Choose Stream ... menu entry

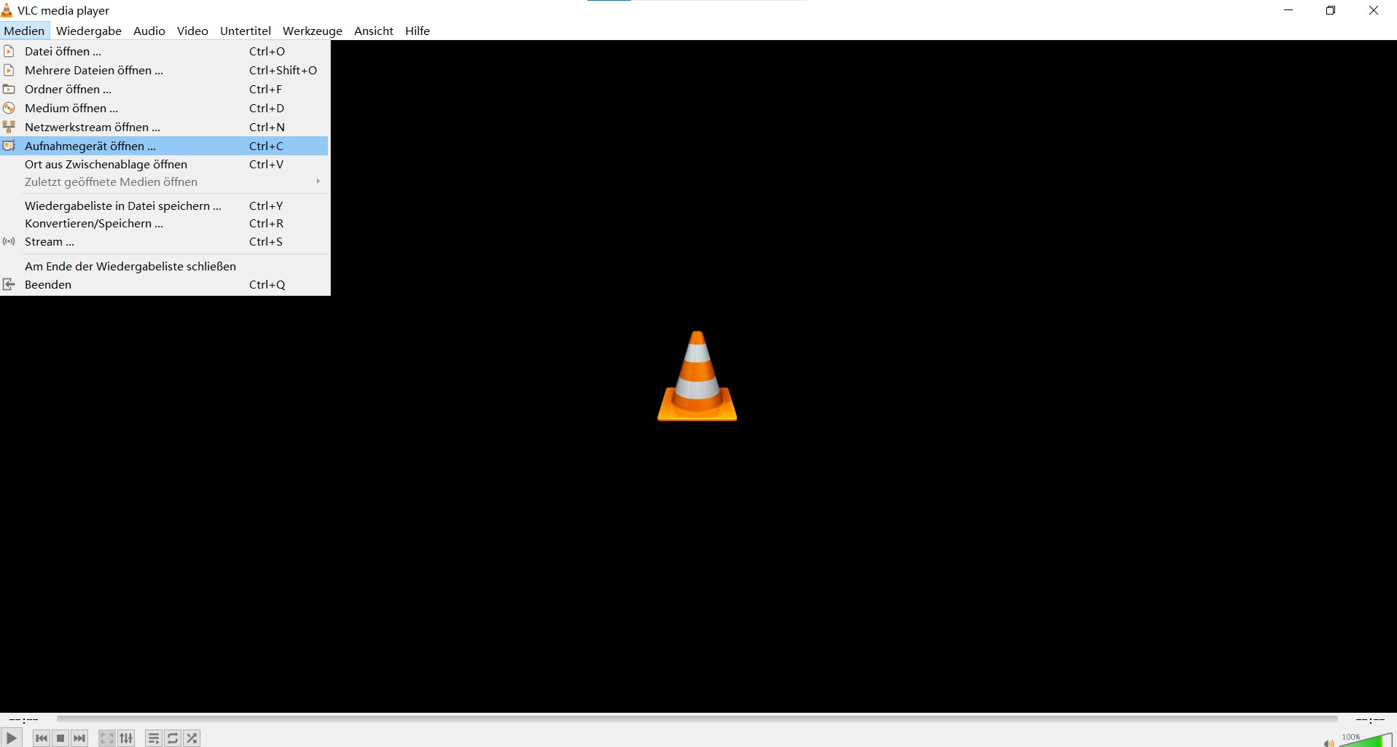coord(165,241)
